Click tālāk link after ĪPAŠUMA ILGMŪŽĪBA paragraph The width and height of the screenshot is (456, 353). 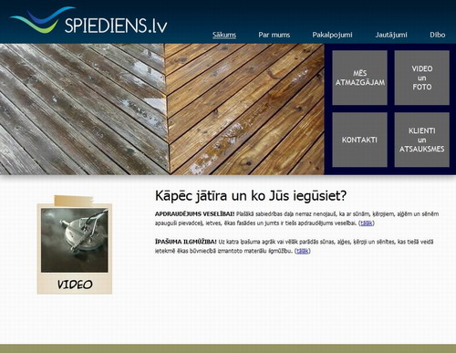coord(303,251)
